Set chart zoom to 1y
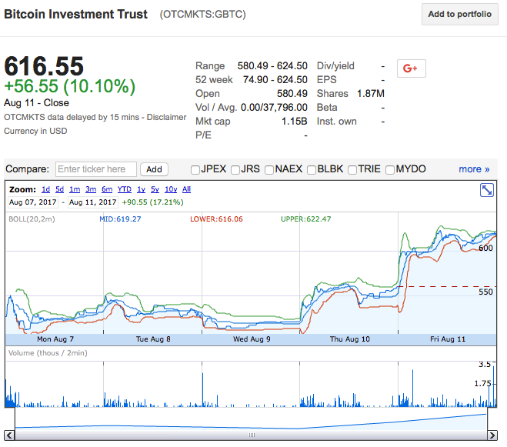This screenshot has height=447, width=507. [x=141, y=189]
